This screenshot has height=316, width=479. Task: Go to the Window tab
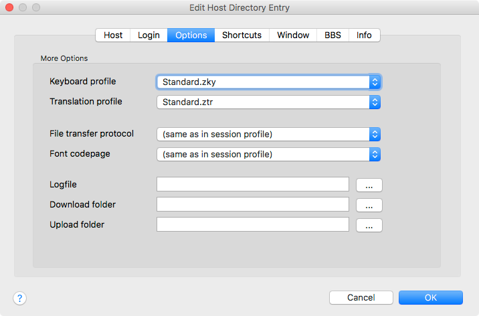click(293, 35)
